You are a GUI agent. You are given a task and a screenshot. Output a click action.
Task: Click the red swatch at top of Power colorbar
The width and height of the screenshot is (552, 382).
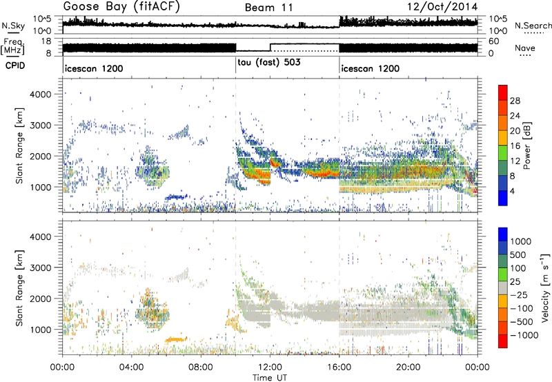point(503,92)
